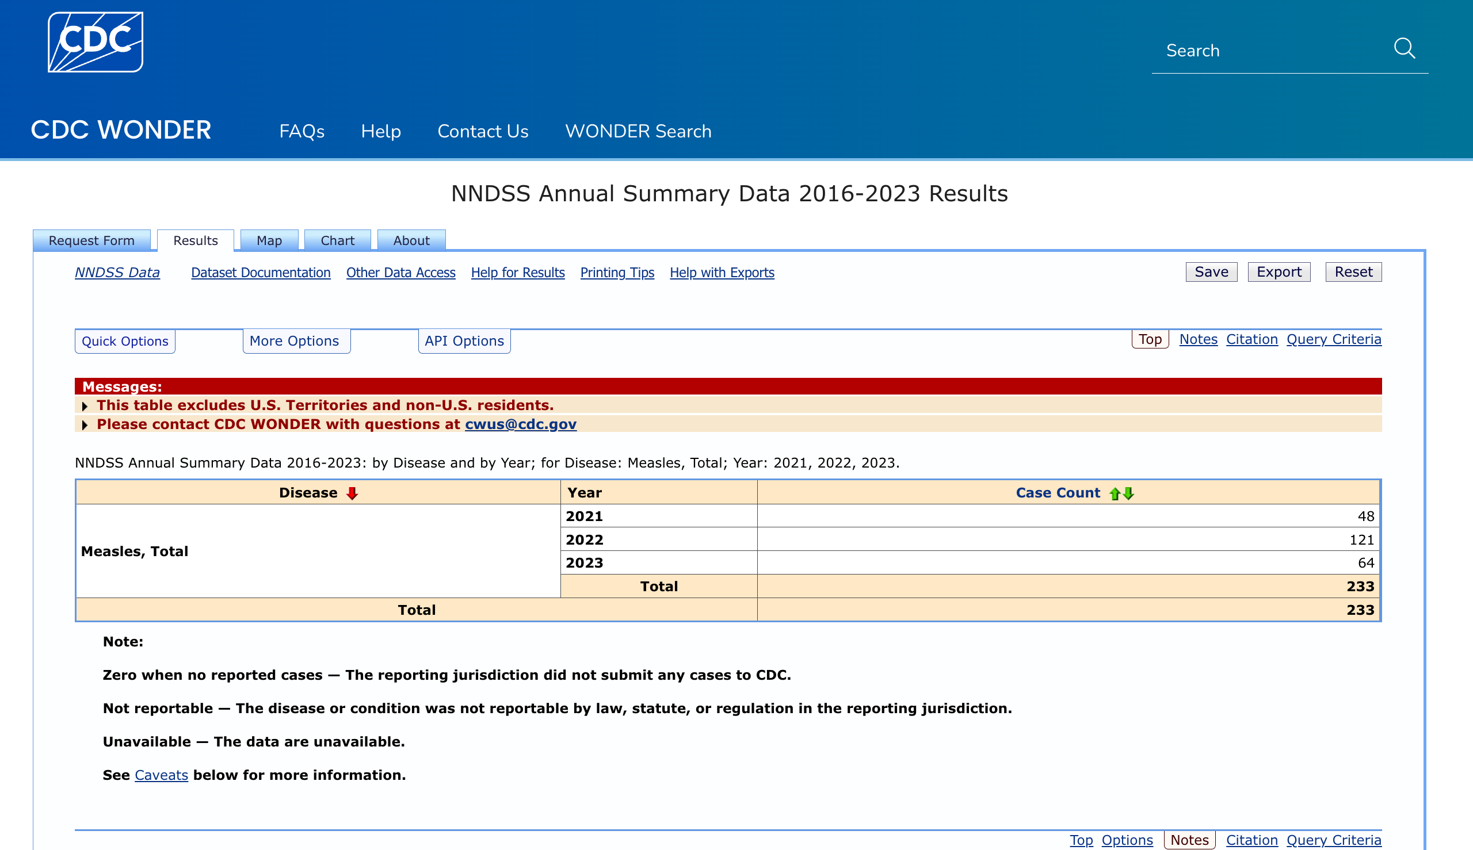This screenshot has height=850, width=1473.
Task: Sort Disease column with red arrow
Action: (352, 493)
